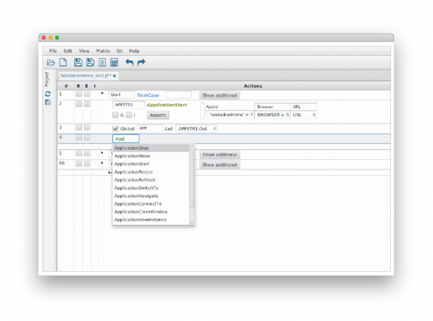The image size is (433, 321).
Task: Select ApplicationMove from suggestions
Action: point(151,156)
